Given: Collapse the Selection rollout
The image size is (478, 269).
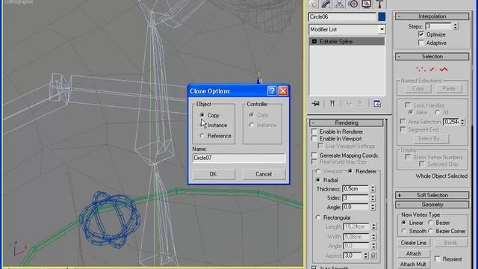Looking at the screenshot, I should point(432,57).
